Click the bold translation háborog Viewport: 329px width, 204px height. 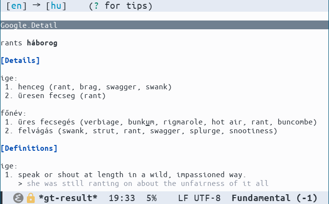tap(42, 43)
